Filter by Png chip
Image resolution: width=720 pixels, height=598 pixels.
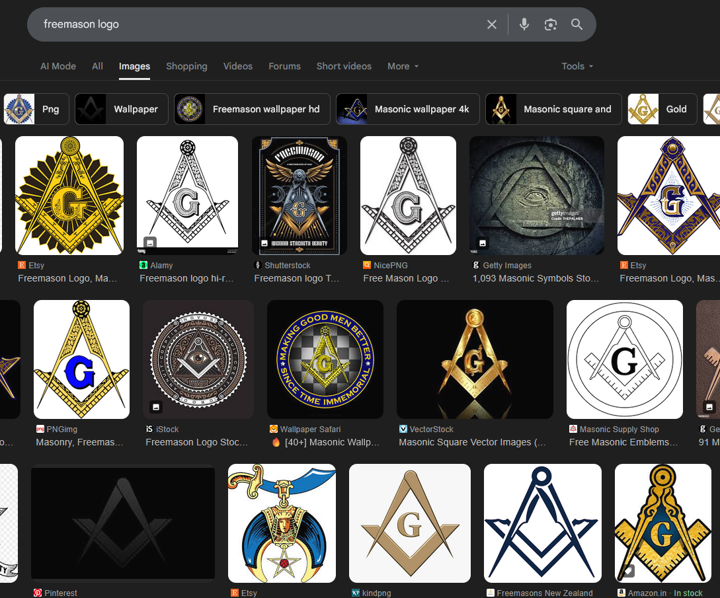(36, 109)
